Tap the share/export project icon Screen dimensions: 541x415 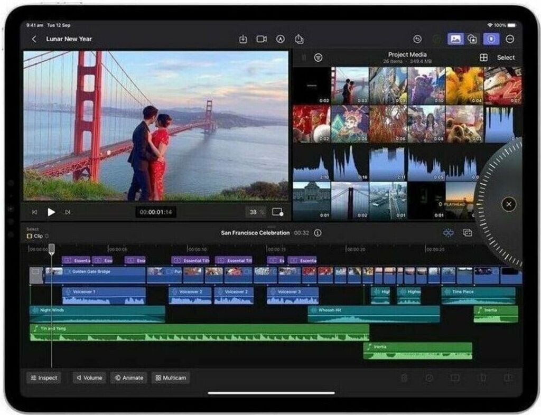coord(299,39)
